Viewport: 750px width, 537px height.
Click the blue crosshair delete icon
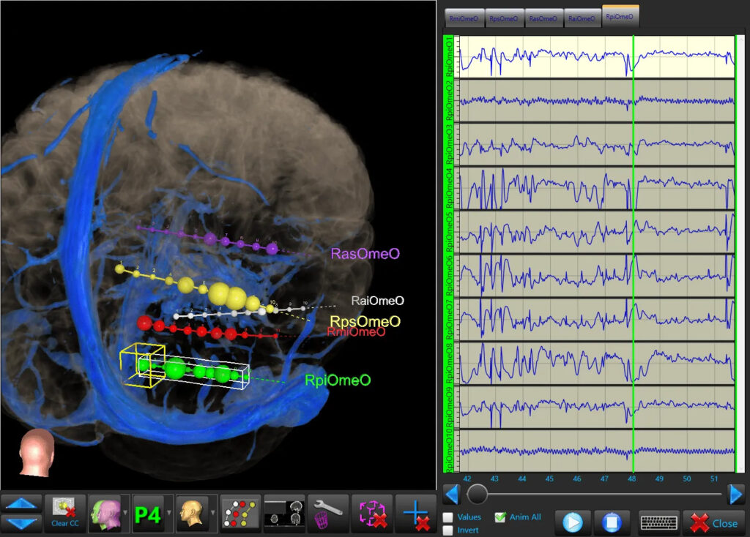click(416, 512)
